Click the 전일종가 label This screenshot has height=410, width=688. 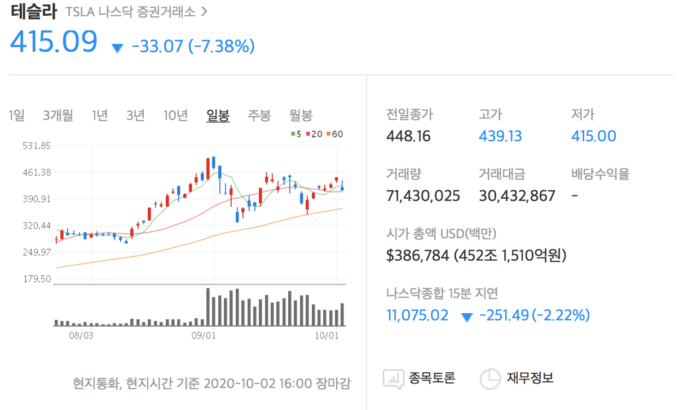(409, 114)
